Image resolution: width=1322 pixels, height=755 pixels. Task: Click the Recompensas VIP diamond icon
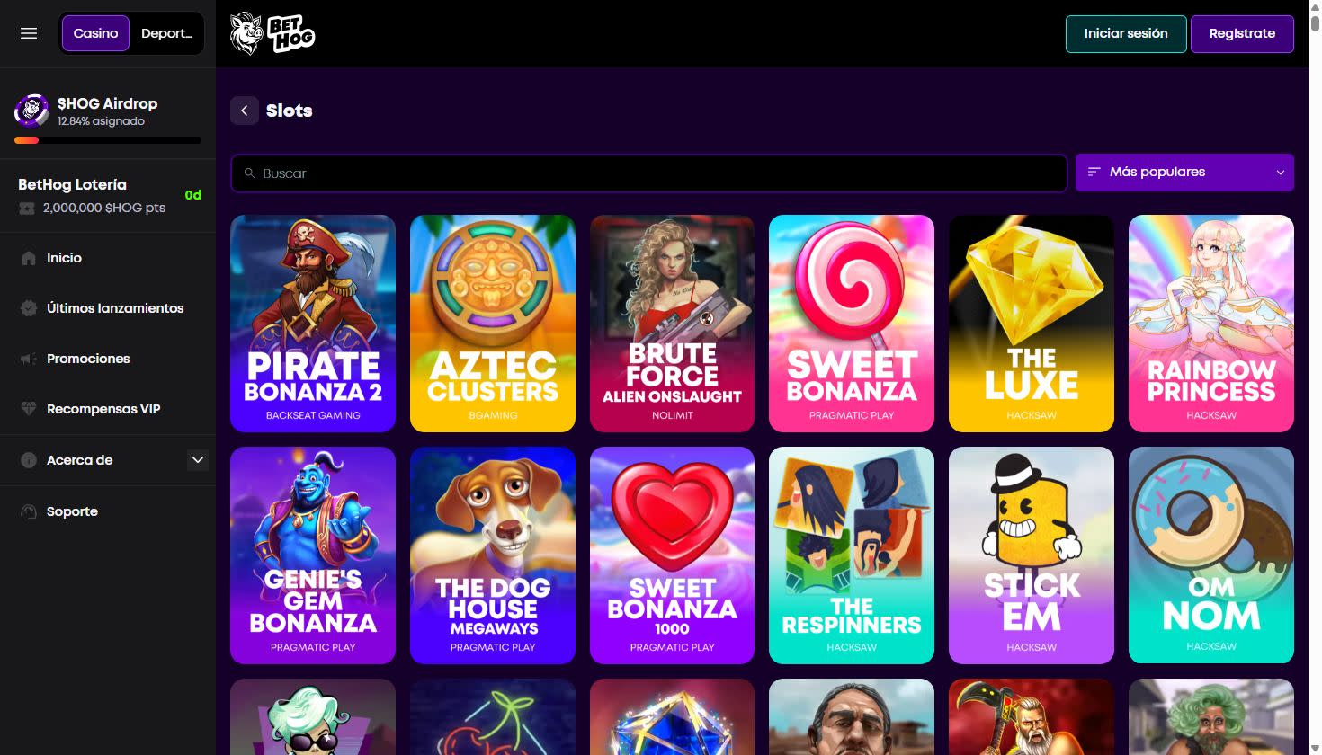click(x=29, y=409)
